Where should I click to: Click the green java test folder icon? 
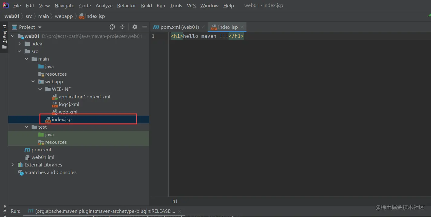(41, 135)
